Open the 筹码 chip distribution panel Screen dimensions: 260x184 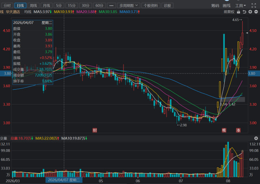pyautogui.click(x=215, y=6)
